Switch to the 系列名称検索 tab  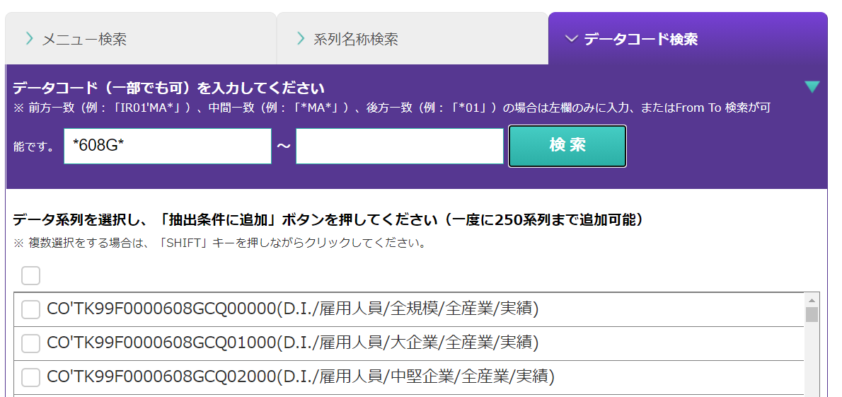(413, 39)
